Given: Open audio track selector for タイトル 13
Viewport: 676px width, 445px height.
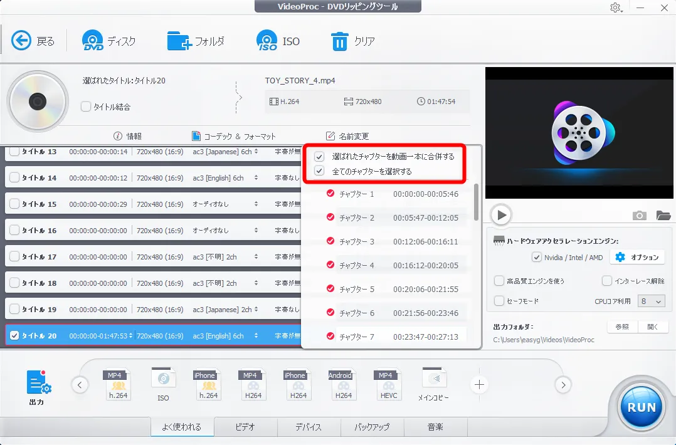Looking at the screenshot, I should click(256, 151).
